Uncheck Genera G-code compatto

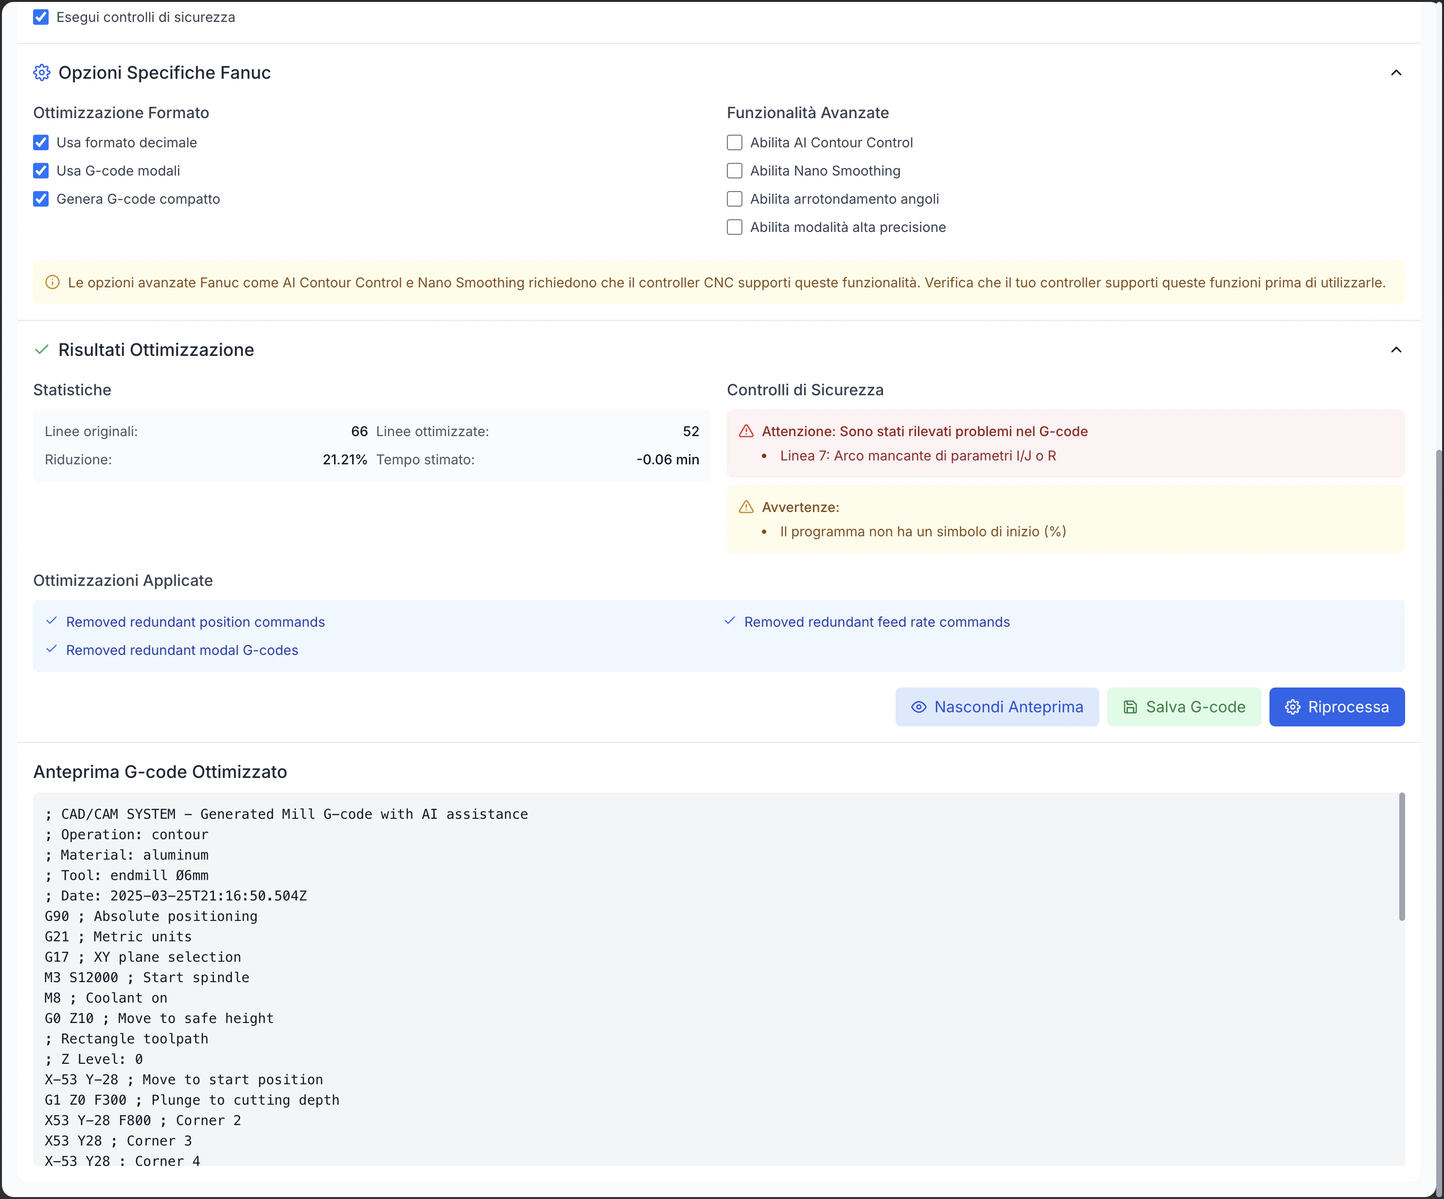click(41, 199)
